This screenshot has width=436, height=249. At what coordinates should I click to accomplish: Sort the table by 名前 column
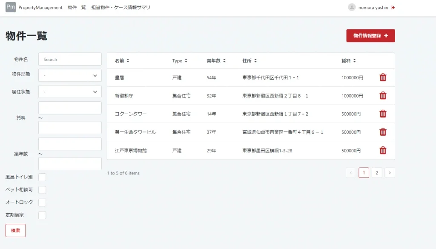(122, 61)
